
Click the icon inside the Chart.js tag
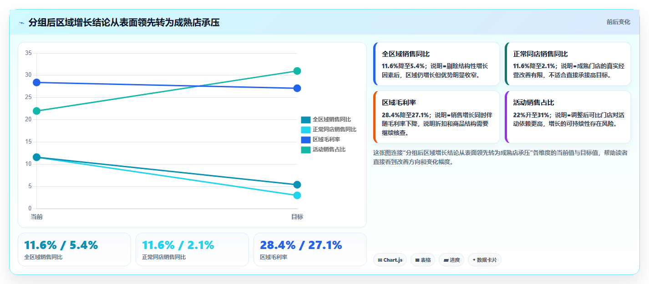[380, 260]
